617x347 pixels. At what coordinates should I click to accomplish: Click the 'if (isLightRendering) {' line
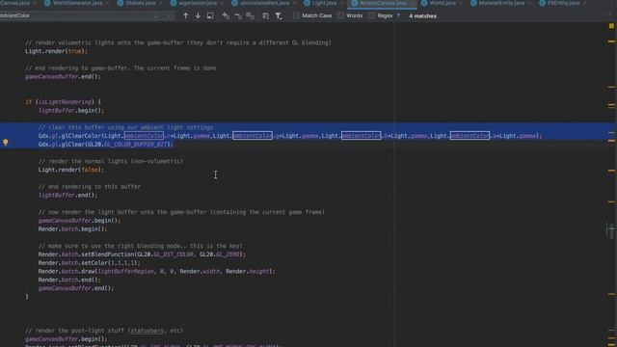pos(63,102)
